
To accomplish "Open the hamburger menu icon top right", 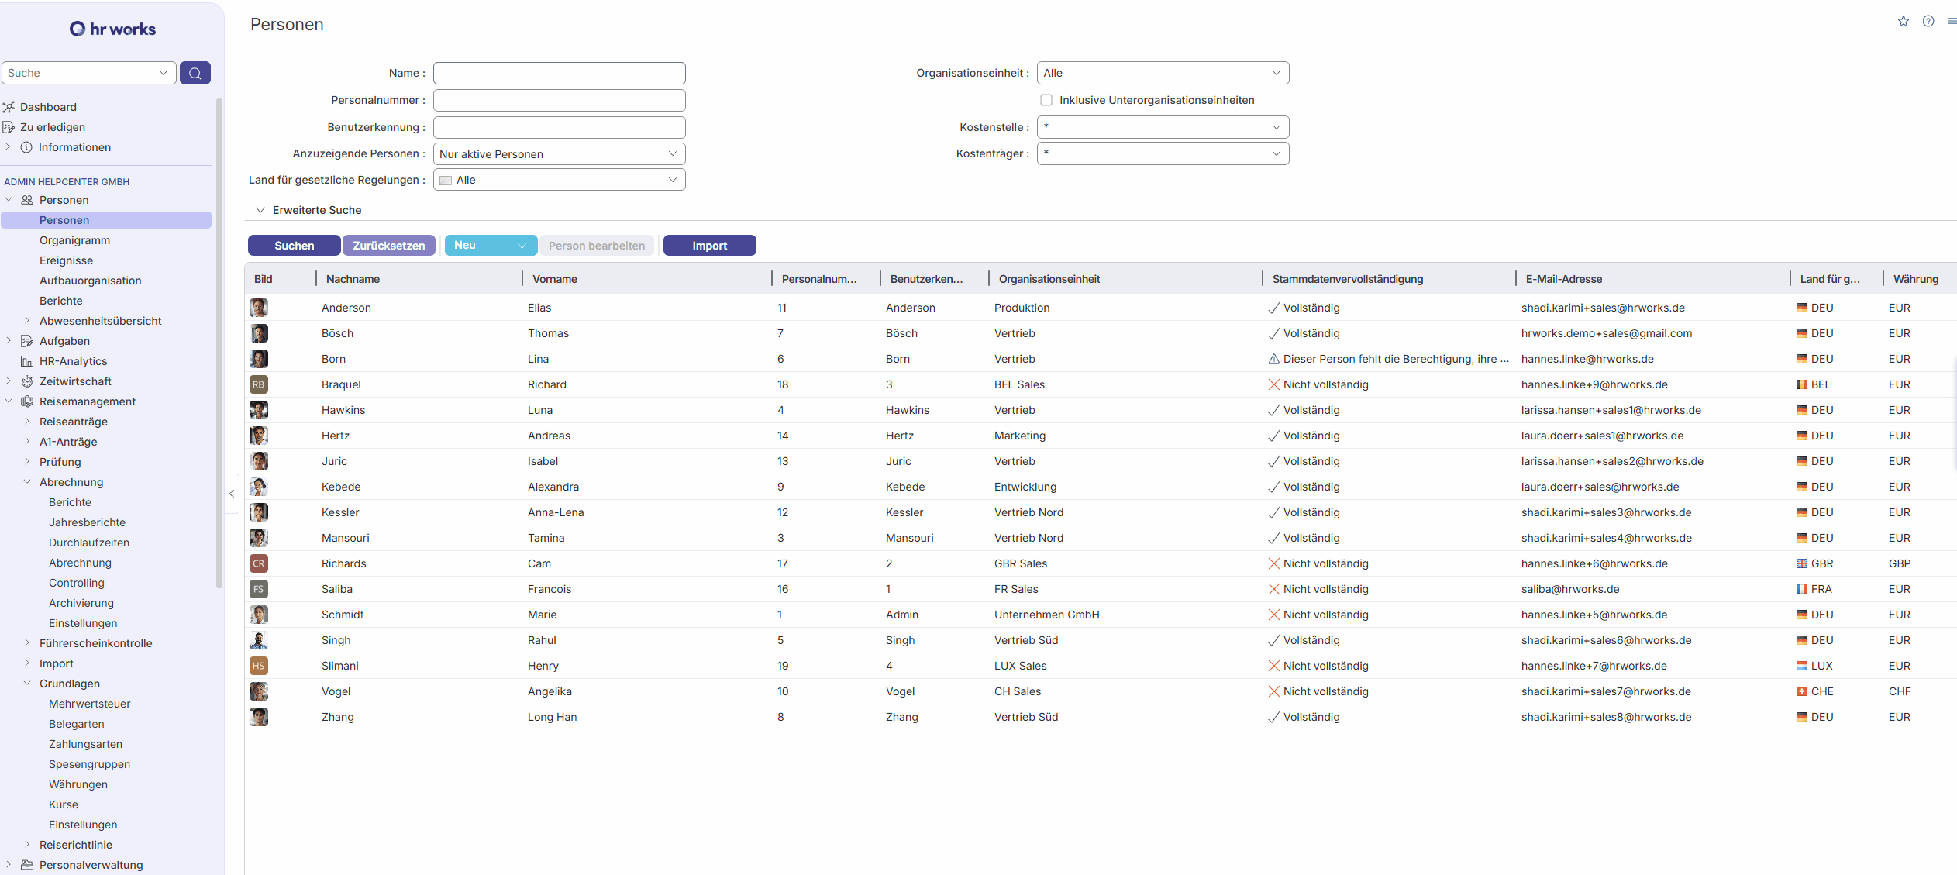I will [x=1952, y=21].
